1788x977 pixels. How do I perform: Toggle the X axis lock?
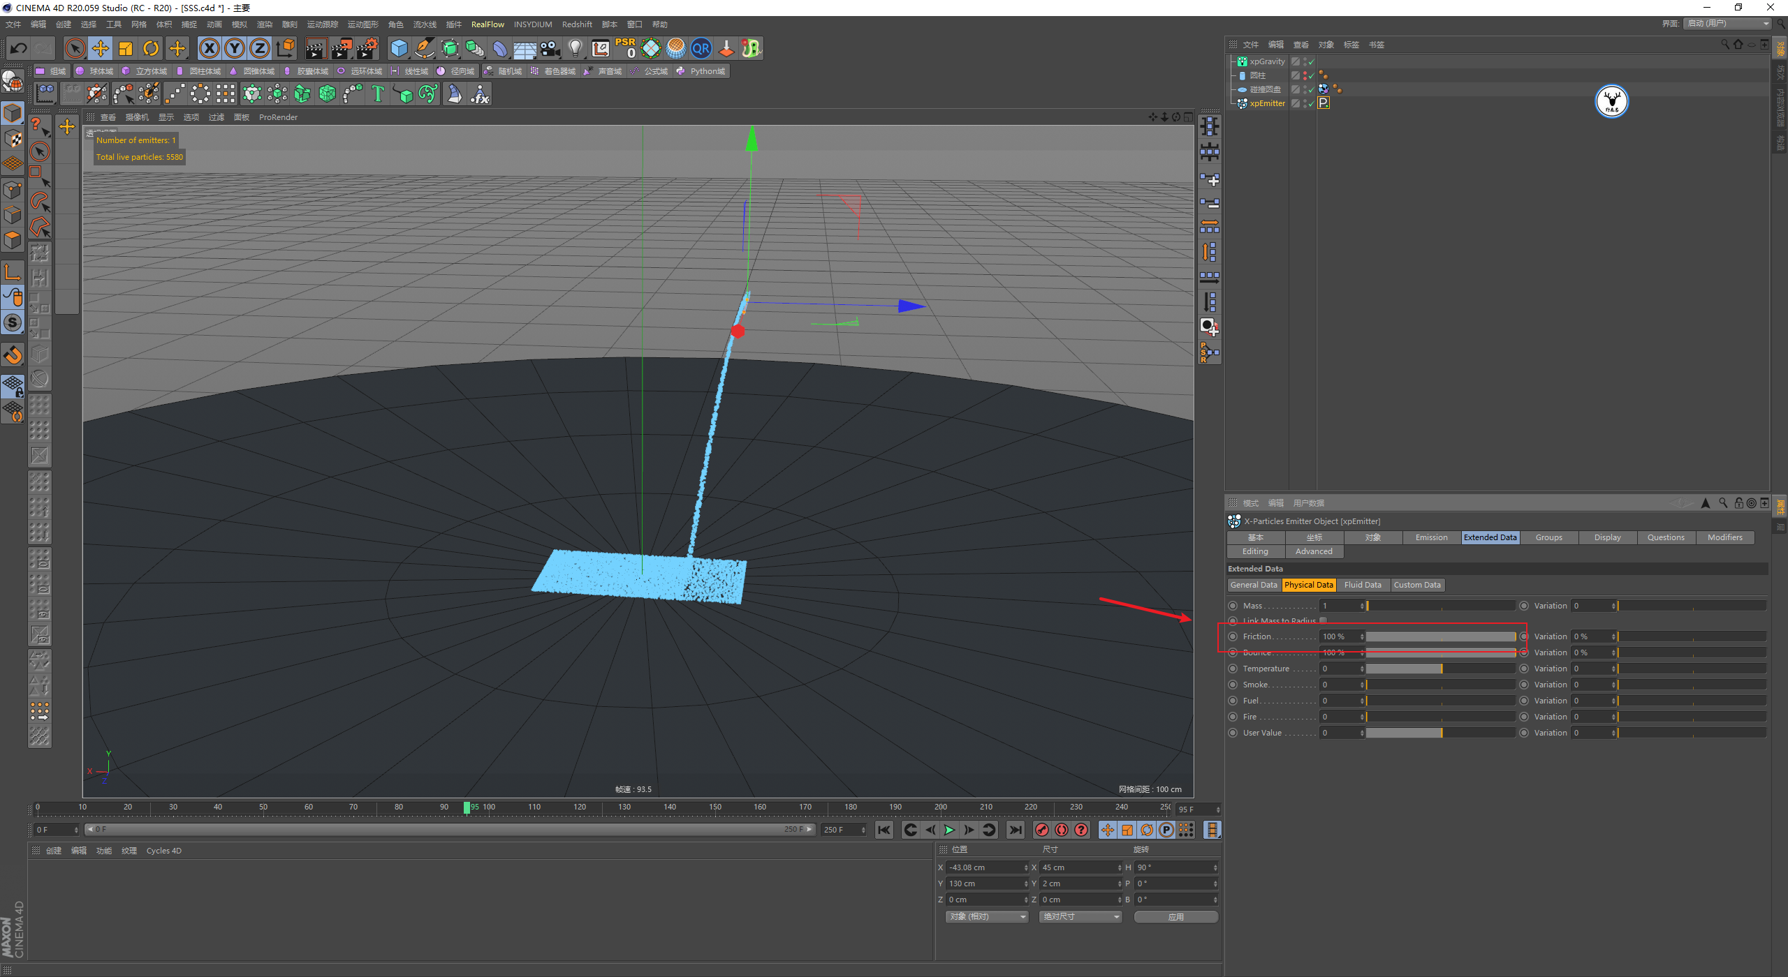pos(209,48)
